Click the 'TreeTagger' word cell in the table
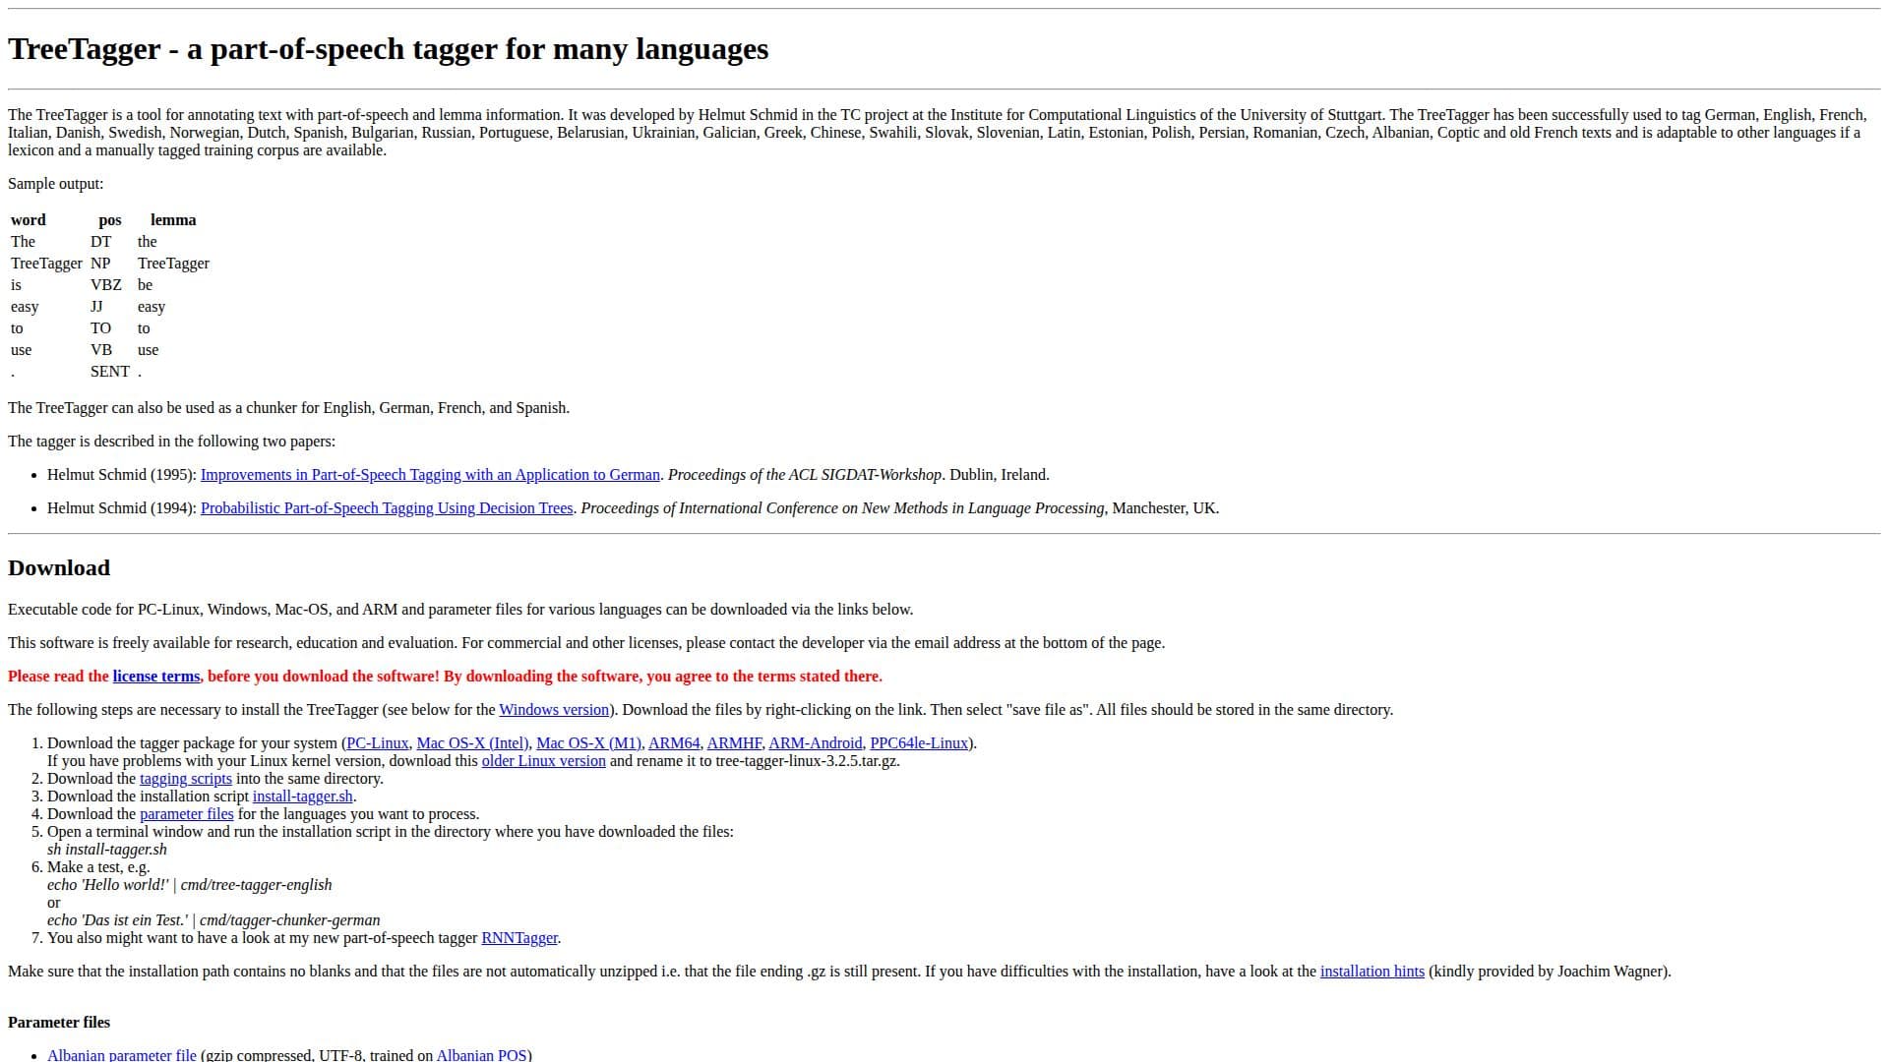Image resolution: width=1889 pixels, height=1062 pixels. 46,264
